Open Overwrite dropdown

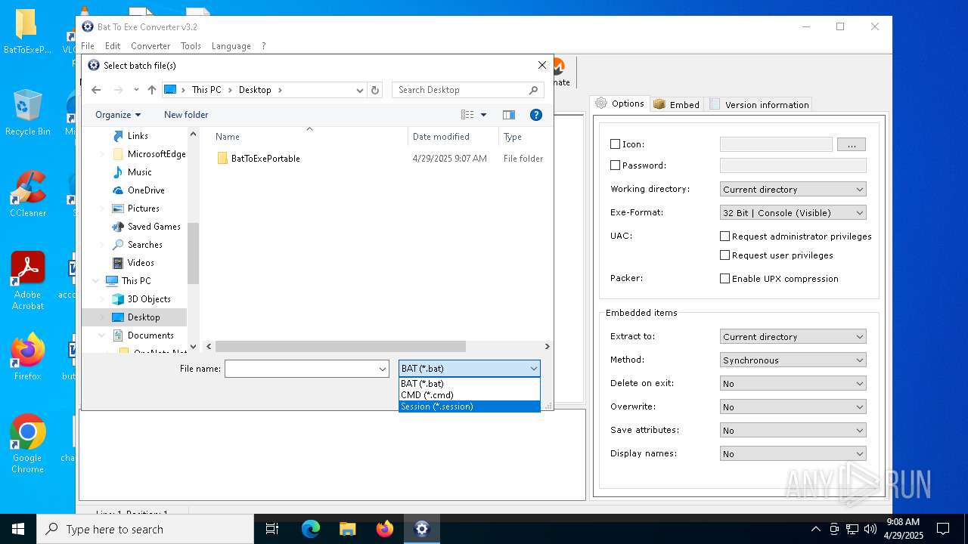coord(793,407)
